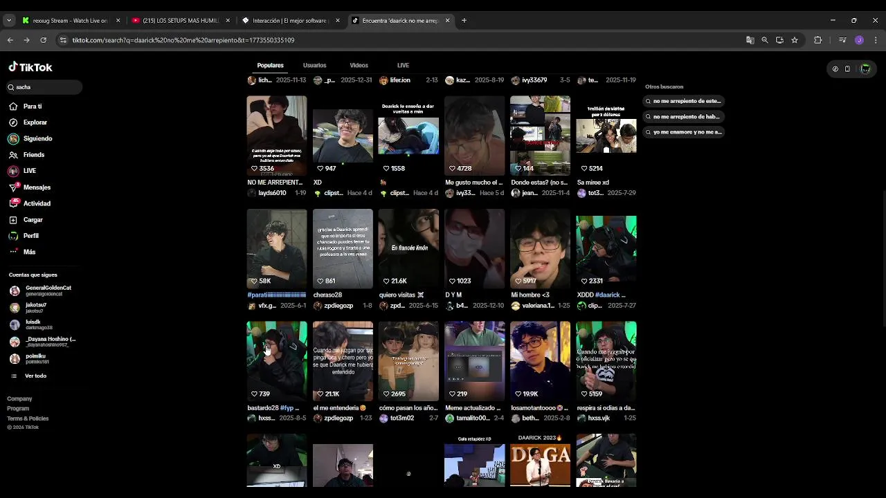Click the search field containing 'sacha'
The image size is (886, 498).
click(44, 87)
